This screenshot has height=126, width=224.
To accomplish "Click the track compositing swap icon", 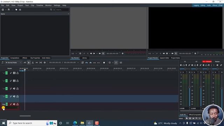I will point(2,63).
